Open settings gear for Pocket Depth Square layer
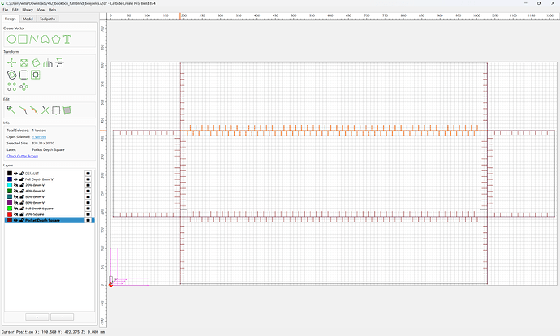This screenshot has width=560, height=336. point(88,220)
